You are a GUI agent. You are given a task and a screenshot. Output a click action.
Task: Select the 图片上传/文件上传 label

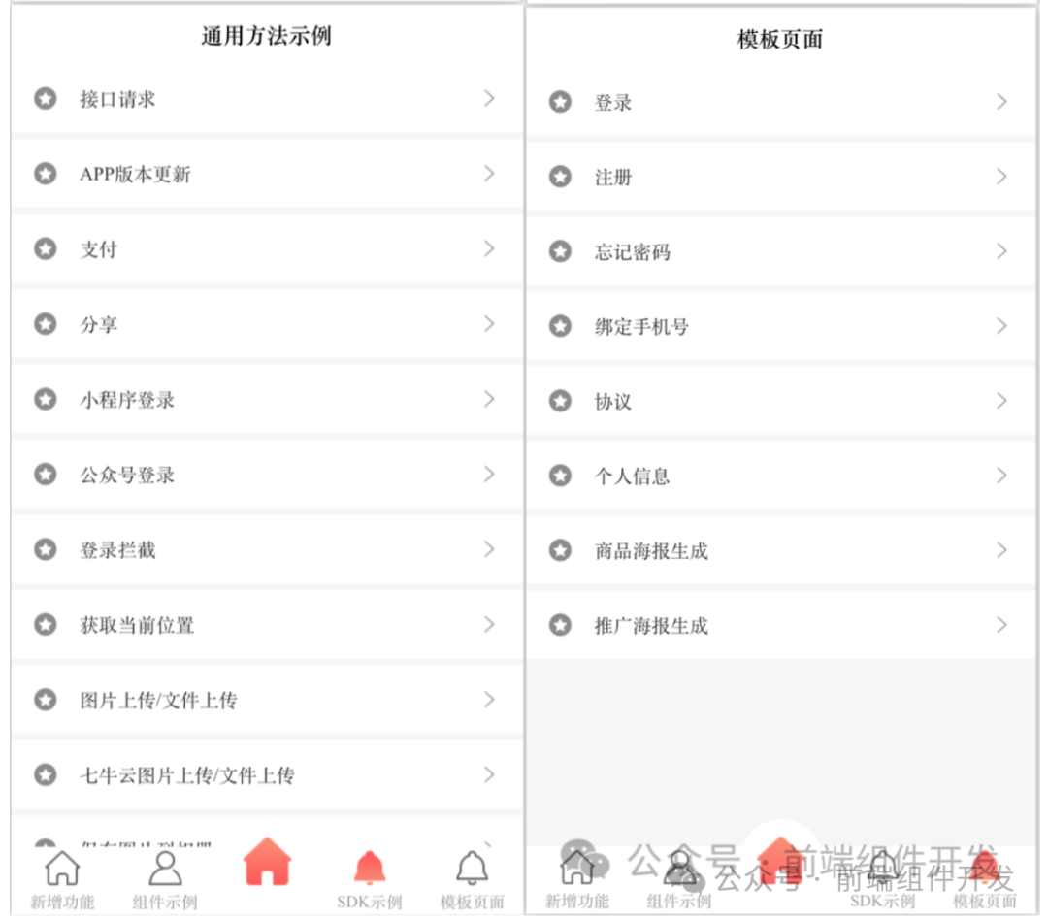158,701
